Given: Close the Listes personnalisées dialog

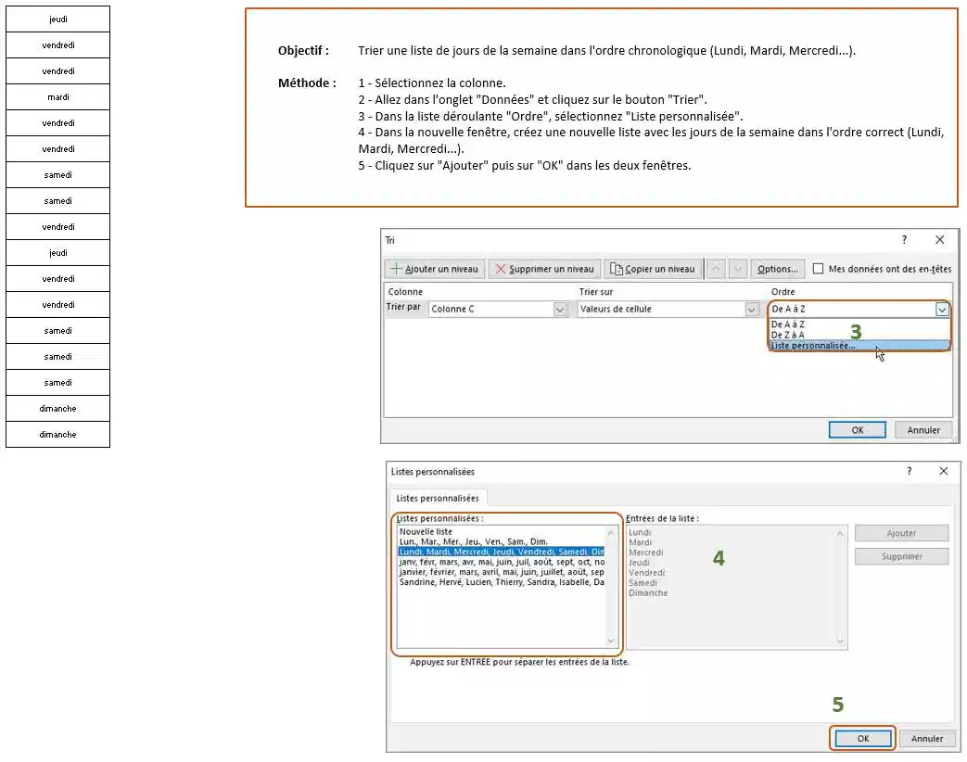Looking at the screenshot, I should pyautogui.click(x=944, y=471).
